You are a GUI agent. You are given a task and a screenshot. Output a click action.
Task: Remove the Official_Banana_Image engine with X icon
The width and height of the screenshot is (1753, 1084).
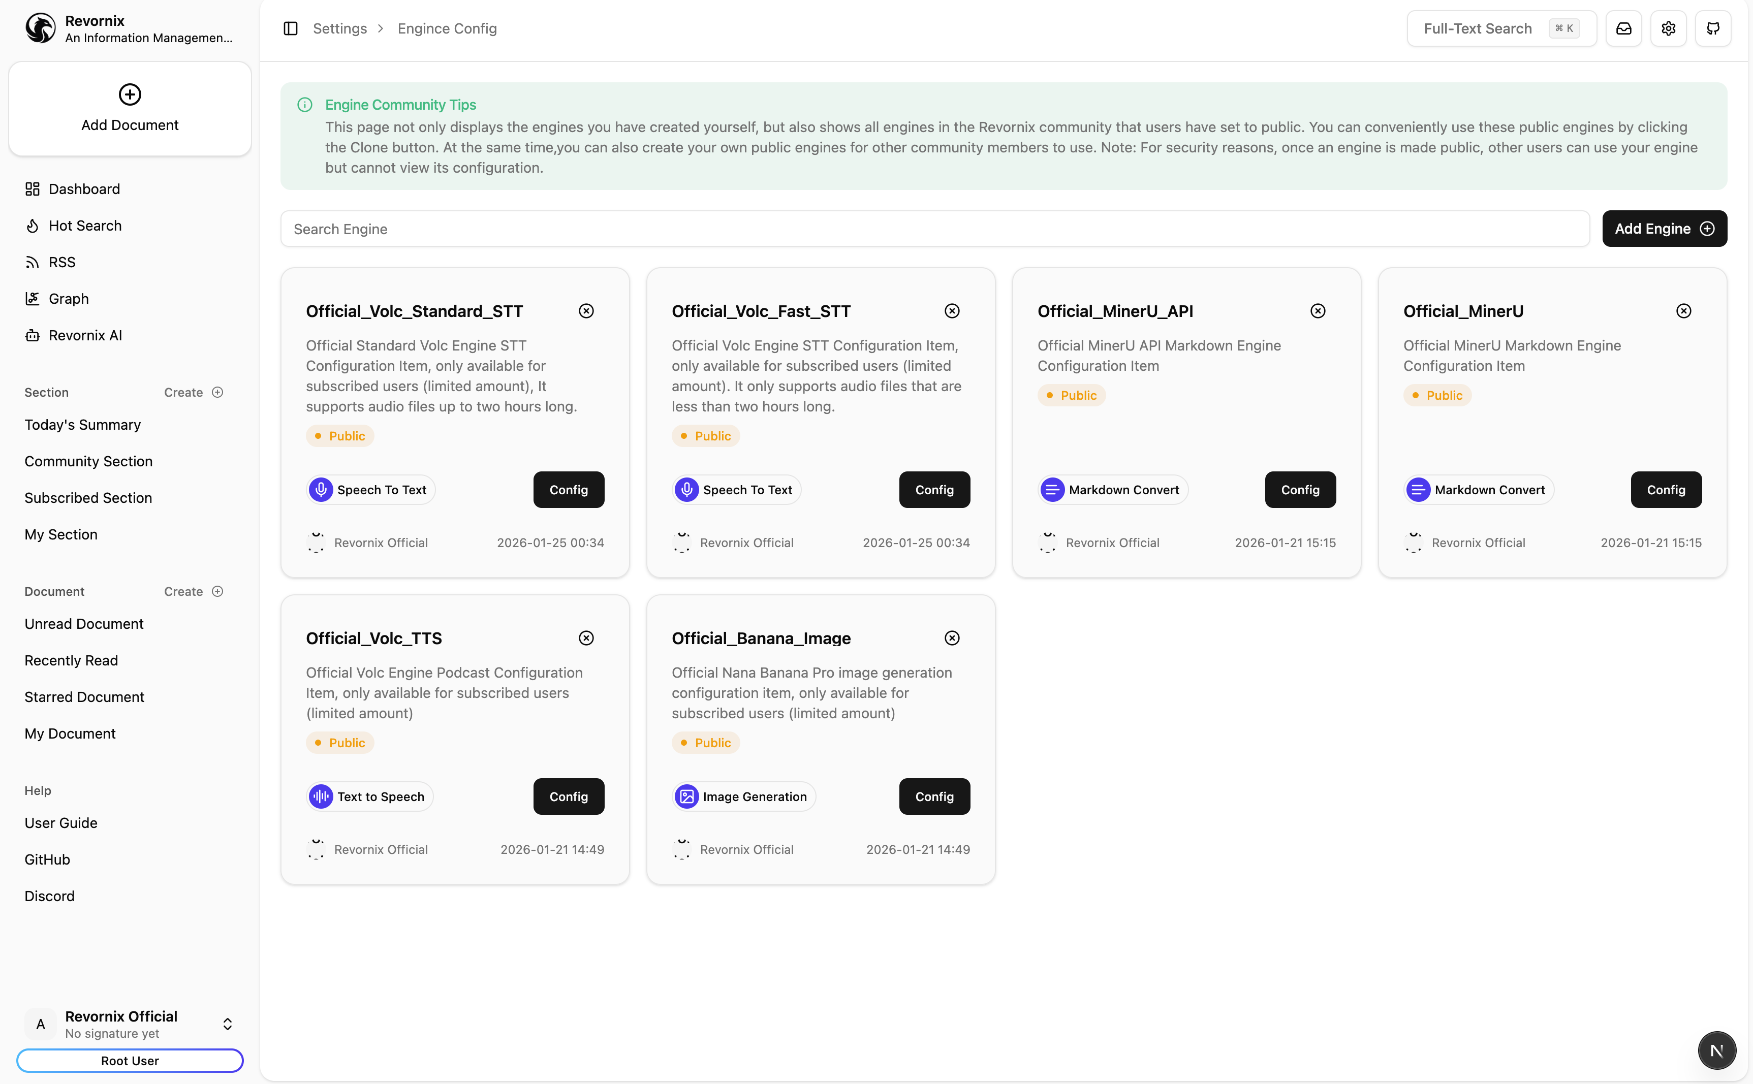point(951,638)
